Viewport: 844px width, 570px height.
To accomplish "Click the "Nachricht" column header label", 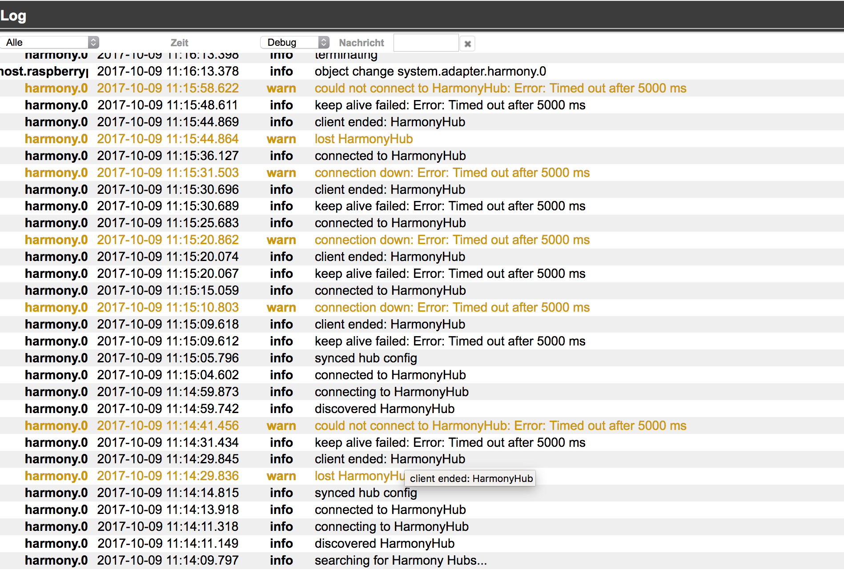I will (x=361, y=43).
